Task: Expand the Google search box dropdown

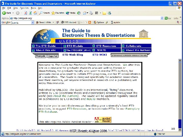Action: pyautogui.click(x=33, y=23)
